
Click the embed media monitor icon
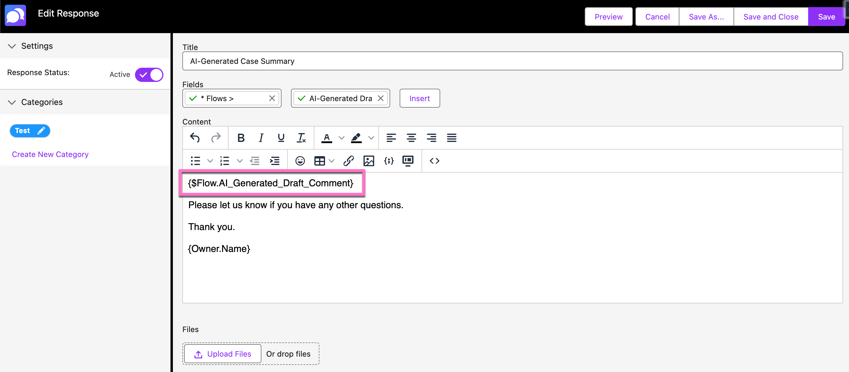[x=408, y=161]
